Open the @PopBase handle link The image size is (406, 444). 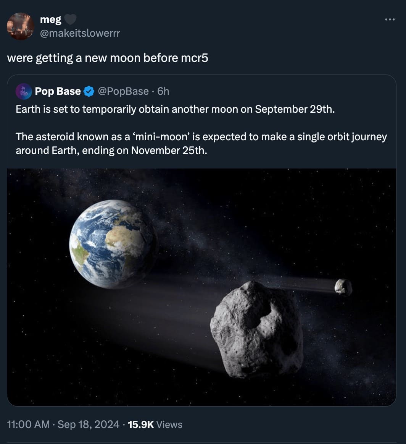[x=123, y=91]
